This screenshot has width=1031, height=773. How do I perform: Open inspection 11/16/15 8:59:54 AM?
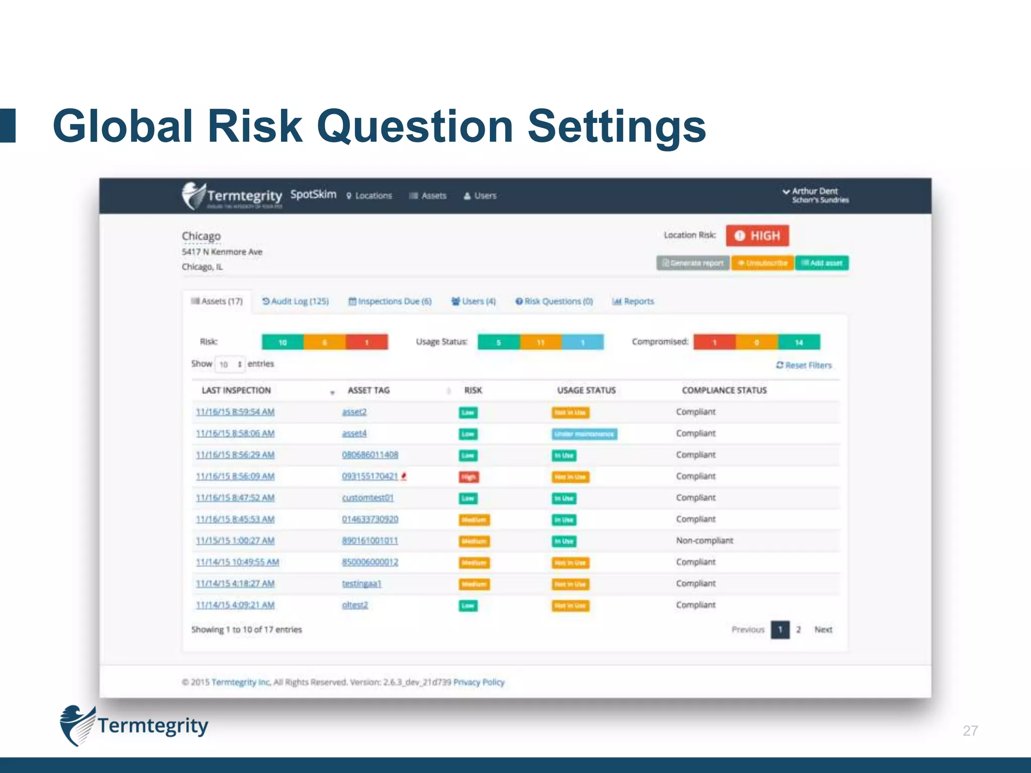[x=235, y=412]
